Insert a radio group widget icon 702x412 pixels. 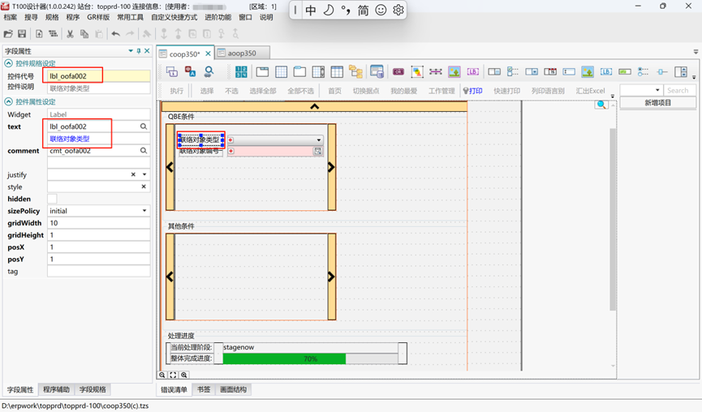pyautogui.click(x=644, y=71)
